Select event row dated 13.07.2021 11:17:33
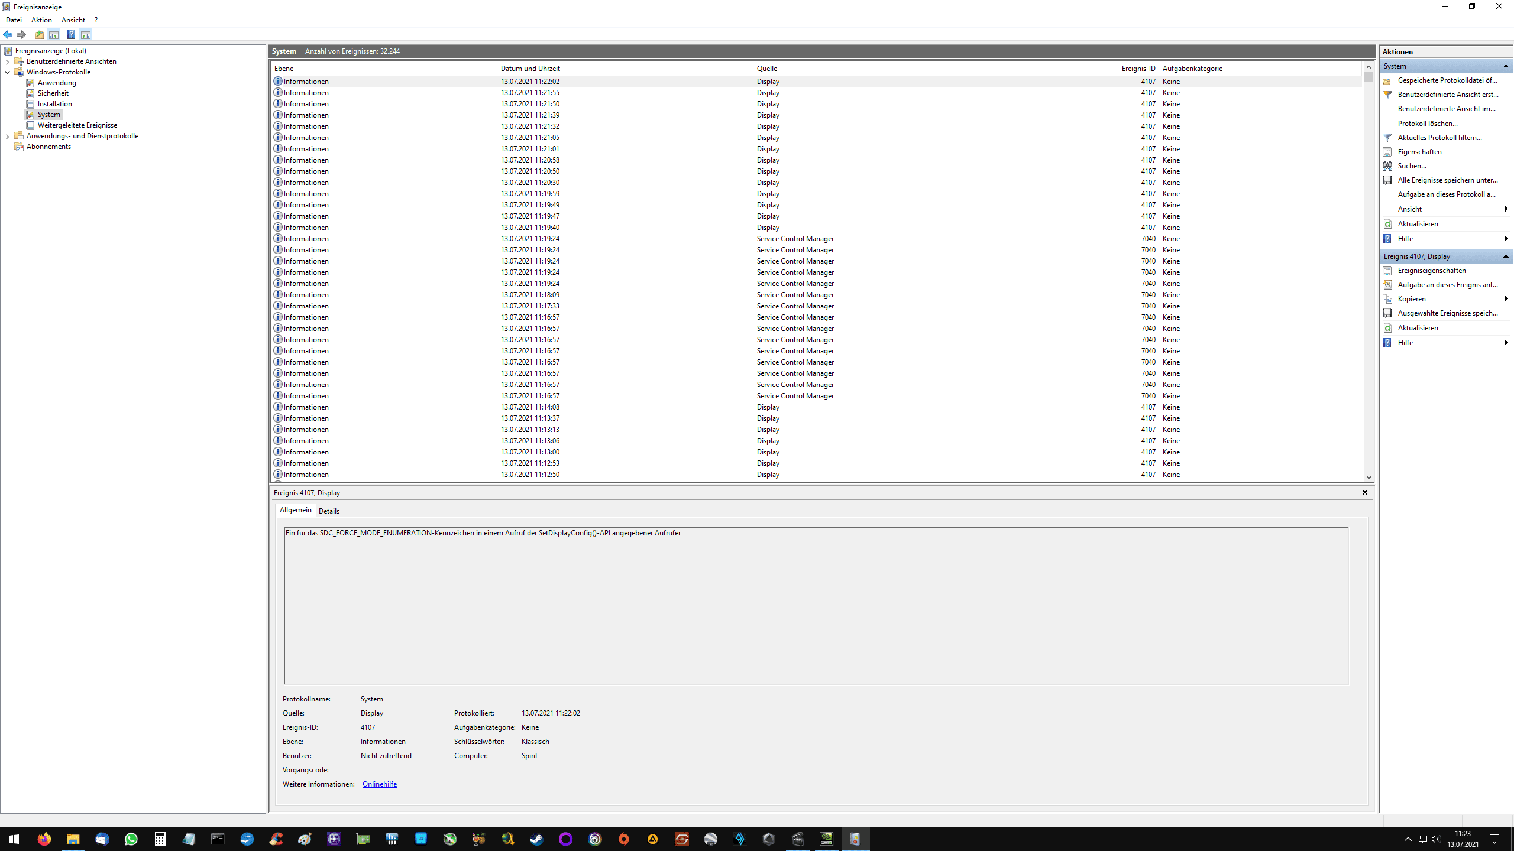The height and width of the screenshot is (851, 1514). point(816,306)
